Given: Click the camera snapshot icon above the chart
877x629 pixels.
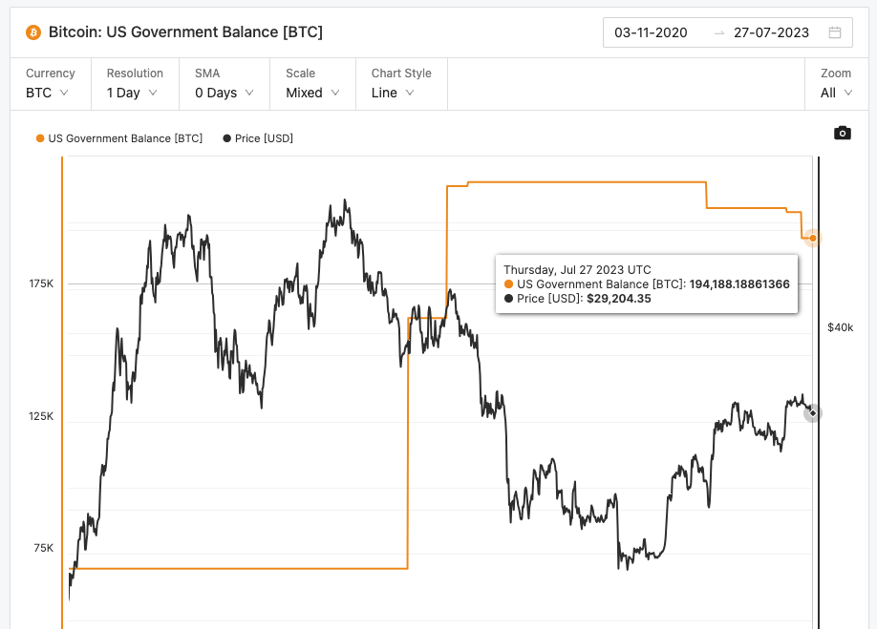Looking at the screenshot, I should tap(842, 133).
